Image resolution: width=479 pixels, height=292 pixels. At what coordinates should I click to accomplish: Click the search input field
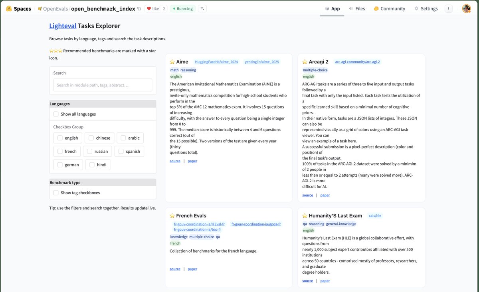click(x=103, y=85)
